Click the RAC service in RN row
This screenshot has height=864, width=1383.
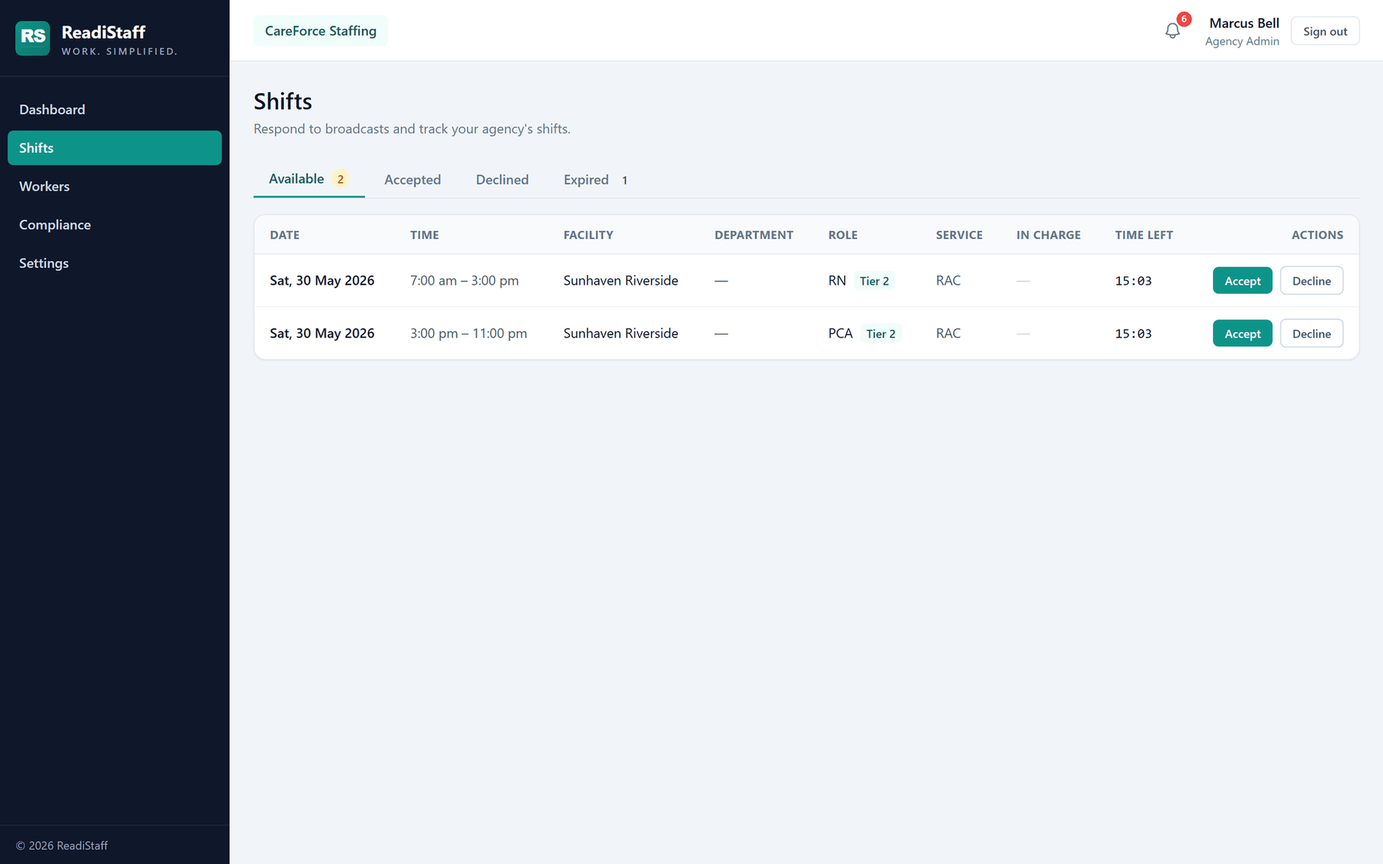tap(948, 281)
